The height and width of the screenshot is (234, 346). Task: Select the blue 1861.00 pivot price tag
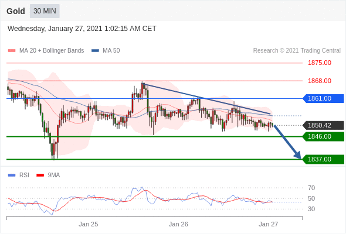[323, 98]
